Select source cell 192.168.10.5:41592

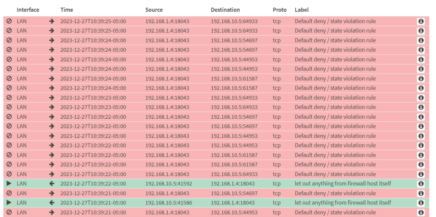[168, 184]
